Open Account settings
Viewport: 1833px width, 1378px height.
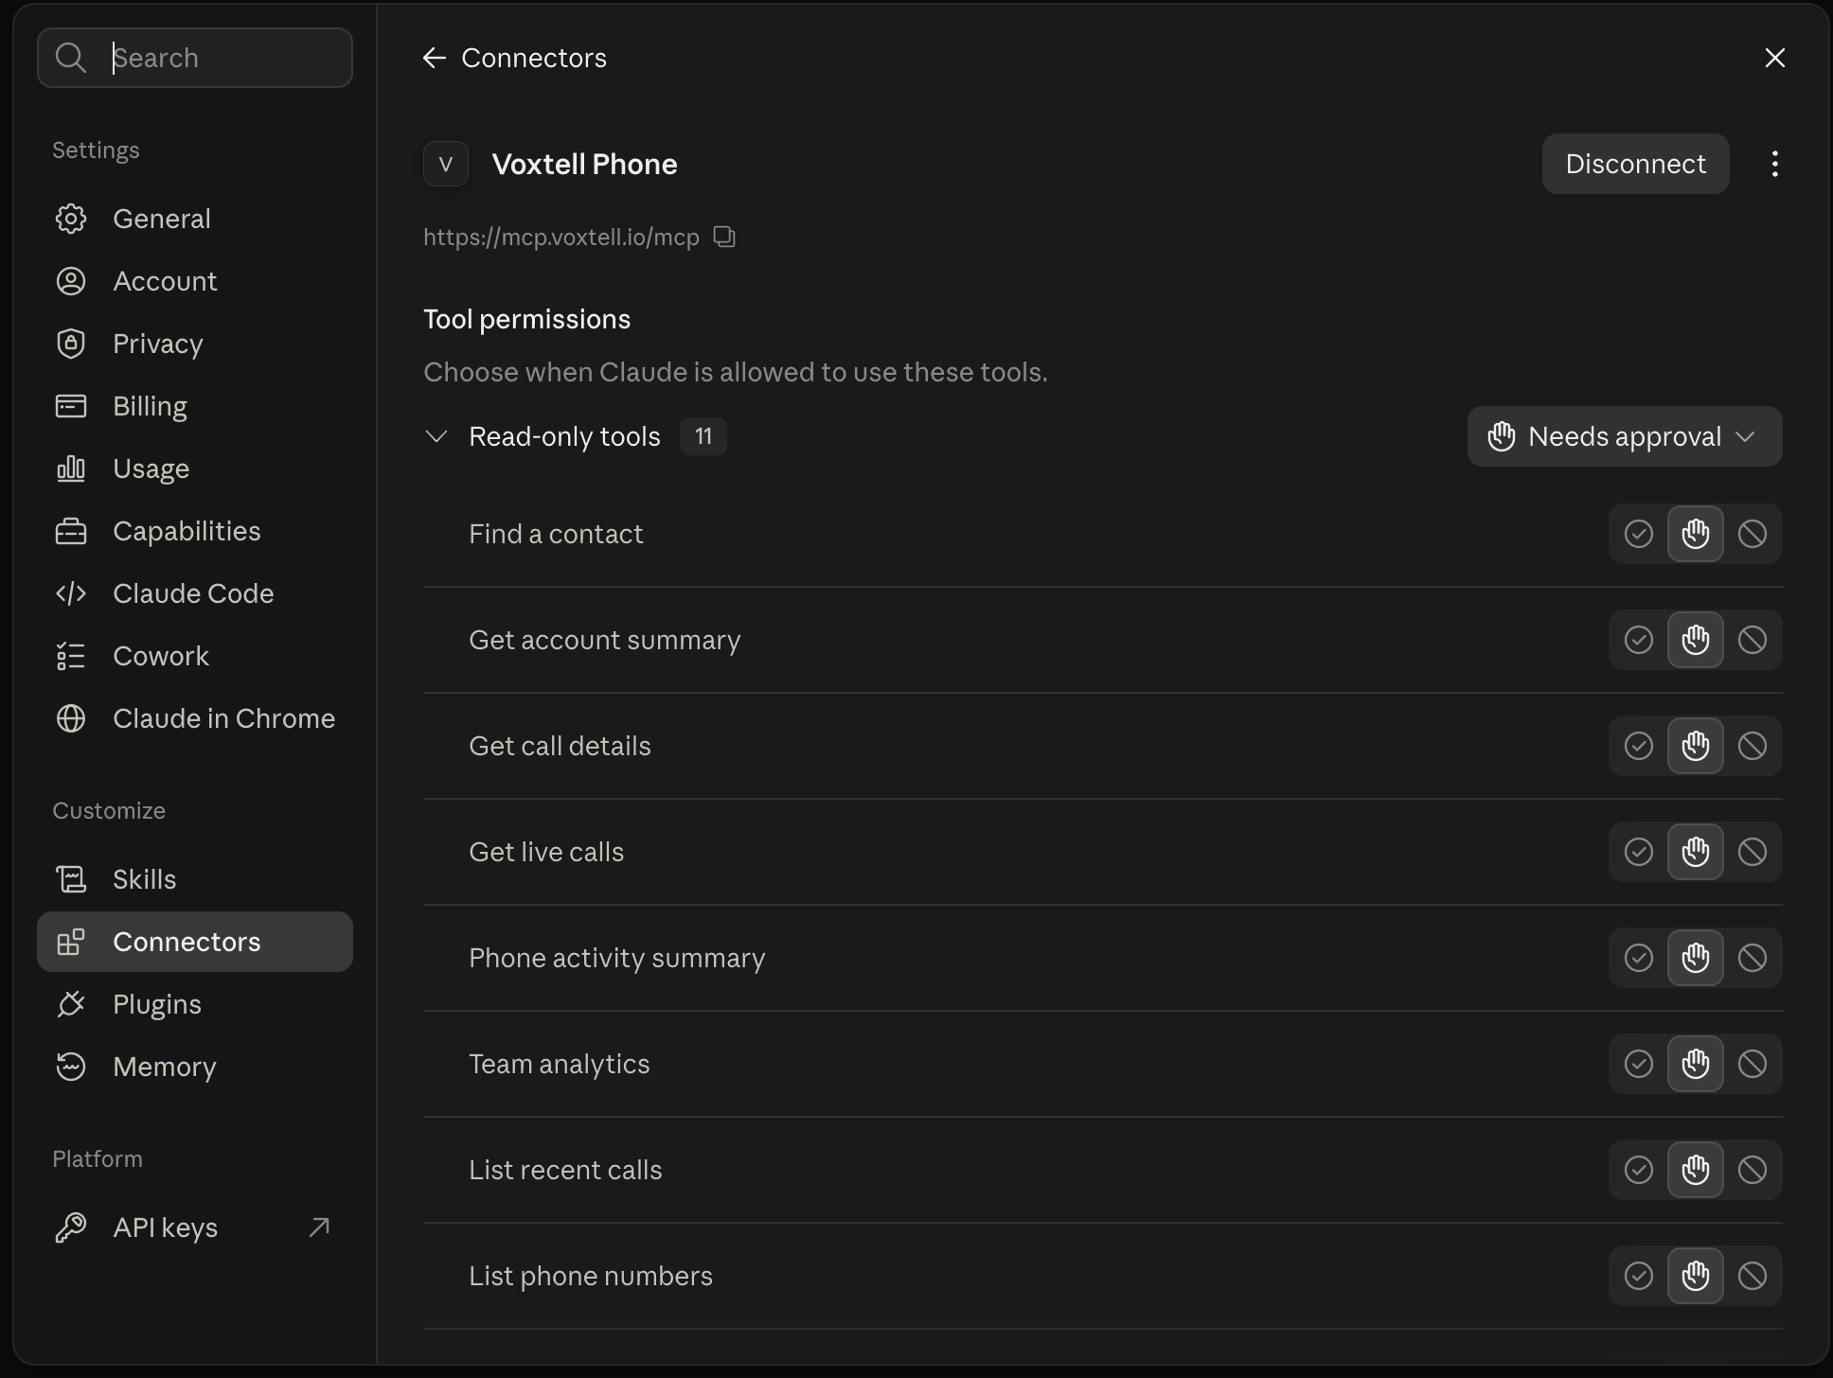click(x=195, y=281)
